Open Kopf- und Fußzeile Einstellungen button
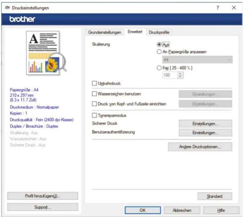This screenshot has width=243, height=217. click(x=205, y=104)
